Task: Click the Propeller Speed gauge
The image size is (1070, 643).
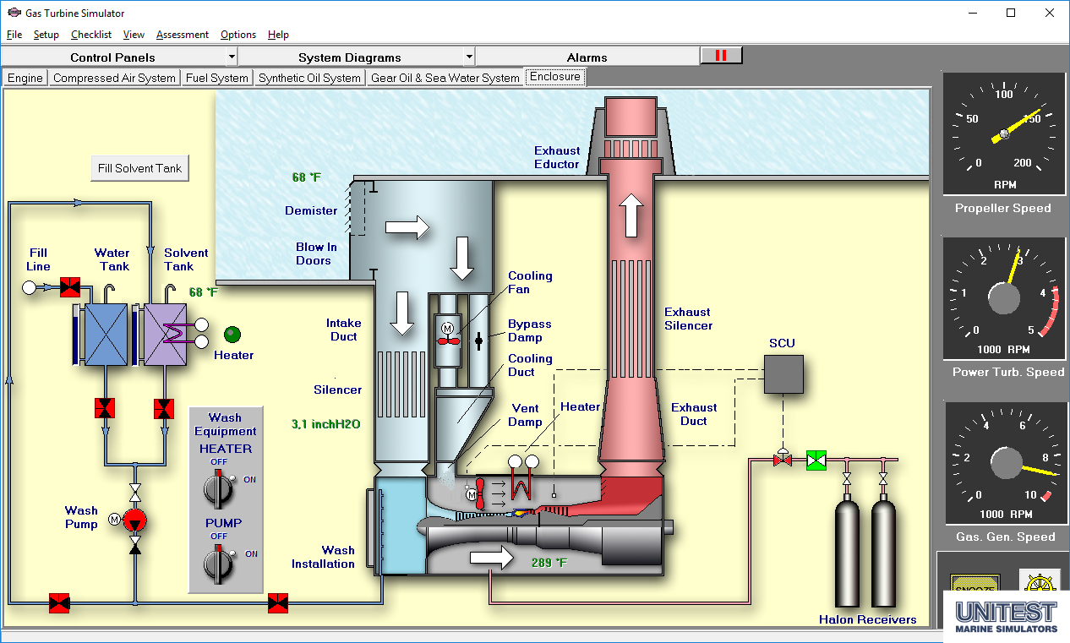Action: [1003, 134]
